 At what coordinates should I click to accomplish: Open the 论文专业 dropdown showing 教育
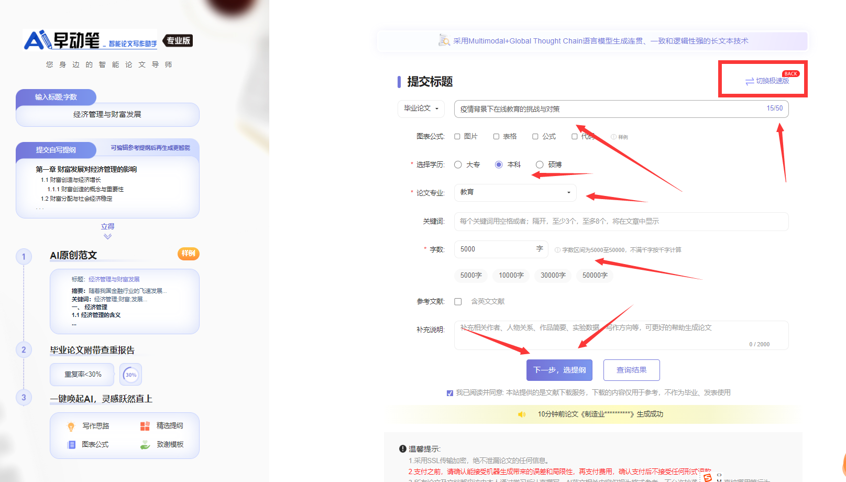point(515,193)
